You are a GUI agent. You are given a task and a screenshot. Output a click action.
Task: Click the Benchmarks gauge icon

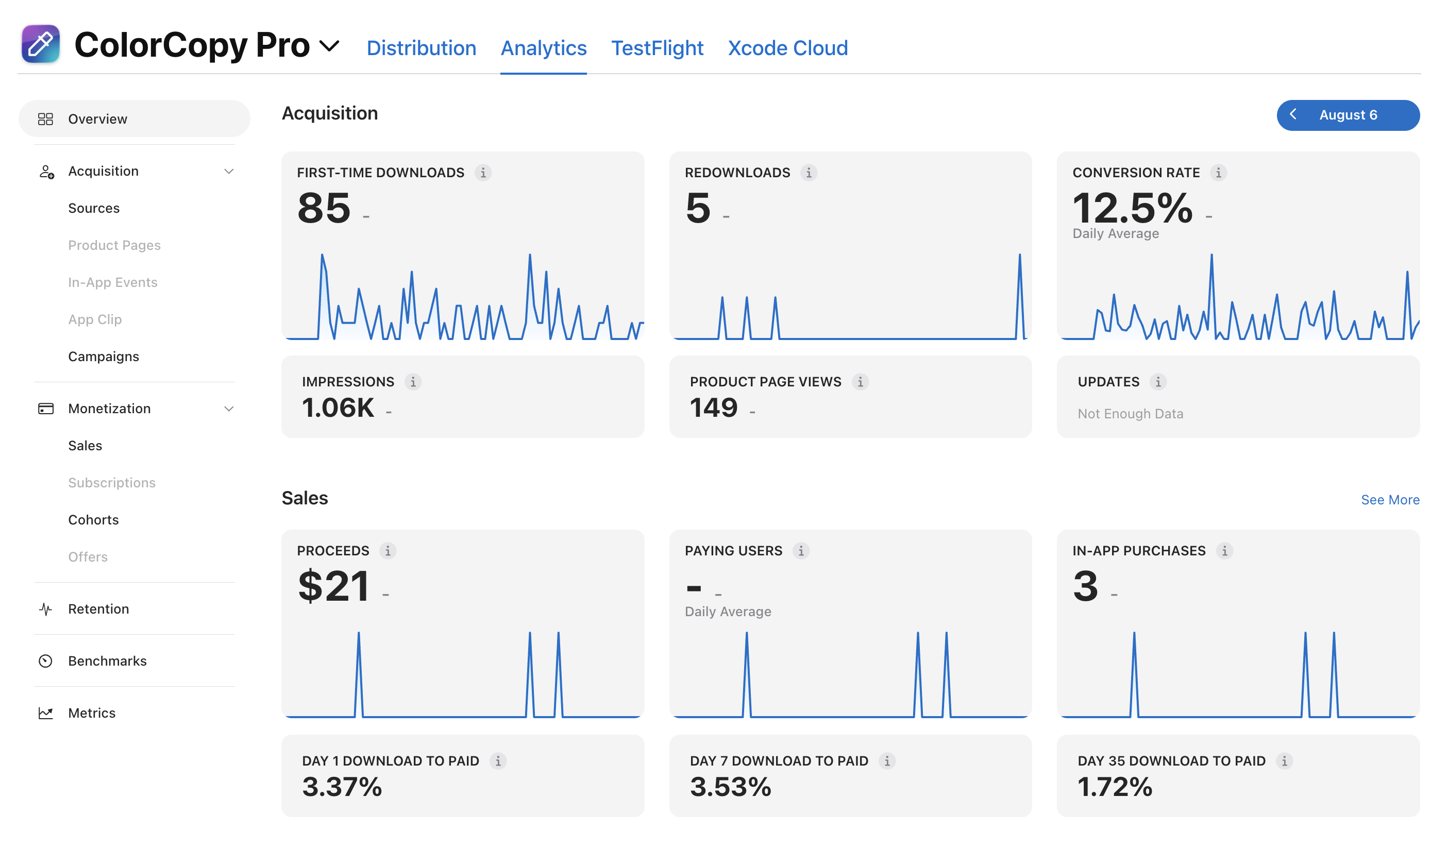click(45, 661)
